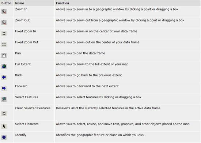Click the Zoom In magnifier icon
The image size is (201, 143).
click(4, 12)
